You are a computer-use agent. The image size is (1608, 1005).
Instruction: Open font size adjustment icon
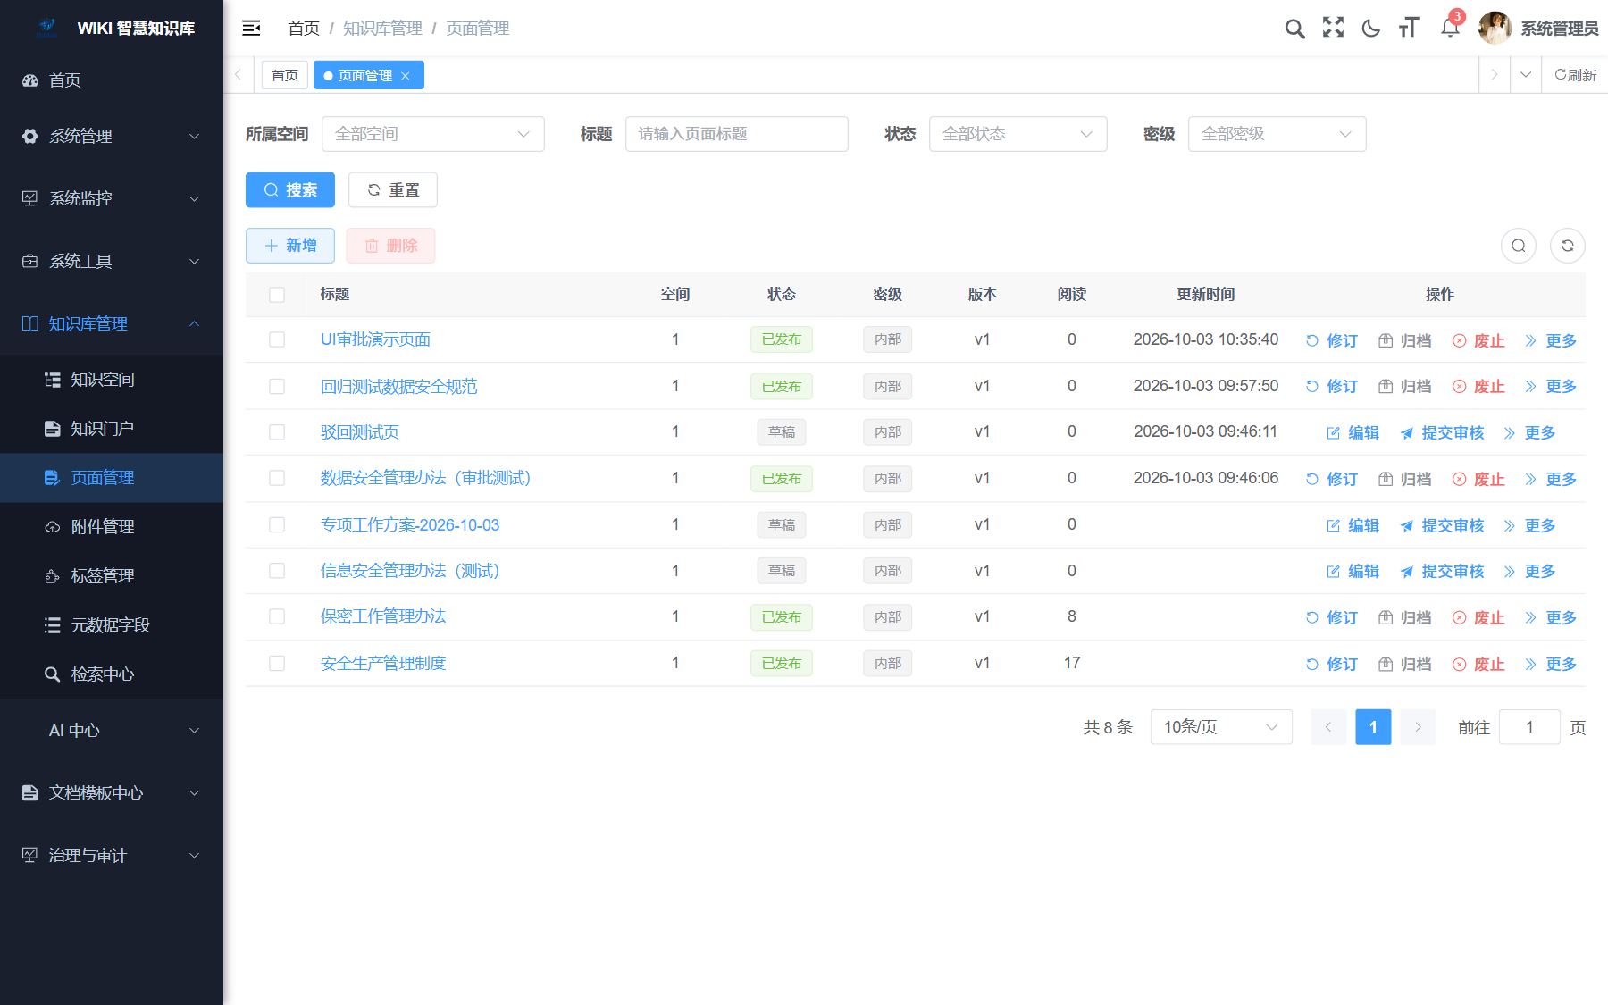1409,28
